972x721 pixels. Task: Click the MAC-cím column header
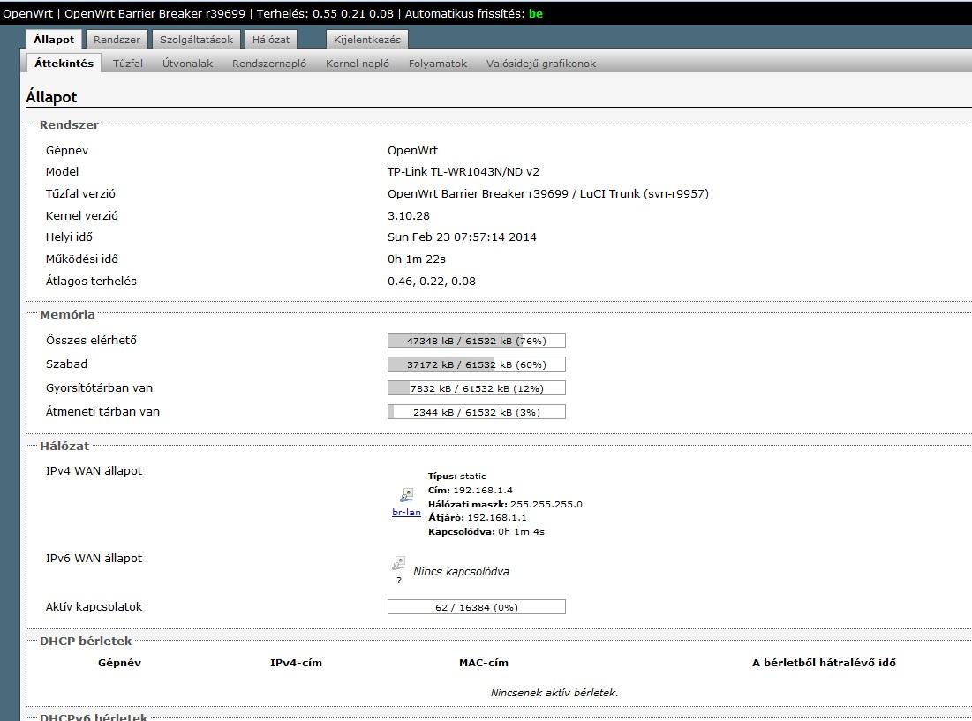(484, 663)
